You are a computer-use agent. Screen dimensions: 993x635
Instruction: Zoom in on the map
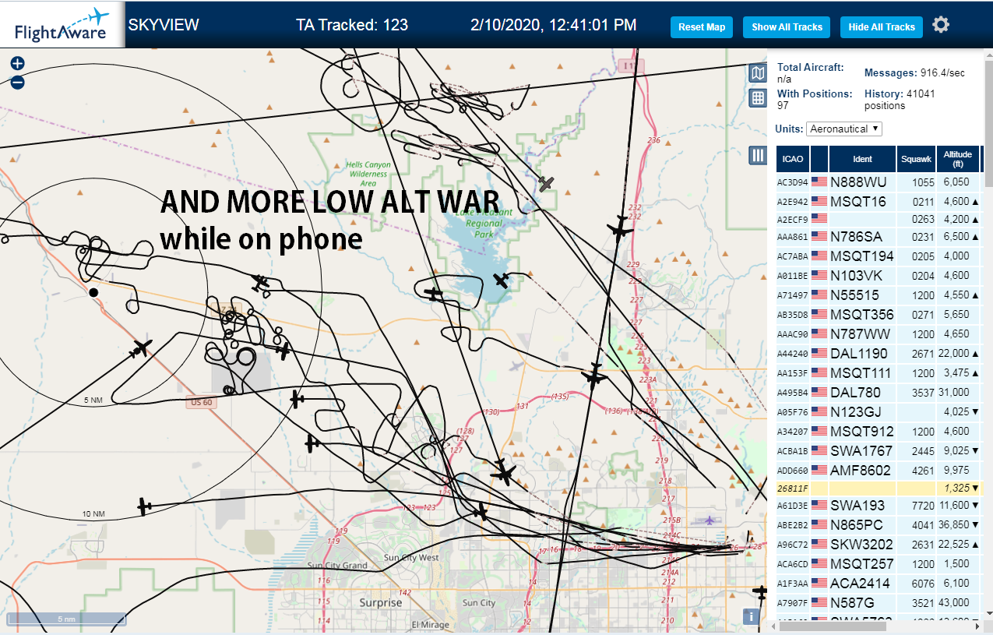(17, 64)
